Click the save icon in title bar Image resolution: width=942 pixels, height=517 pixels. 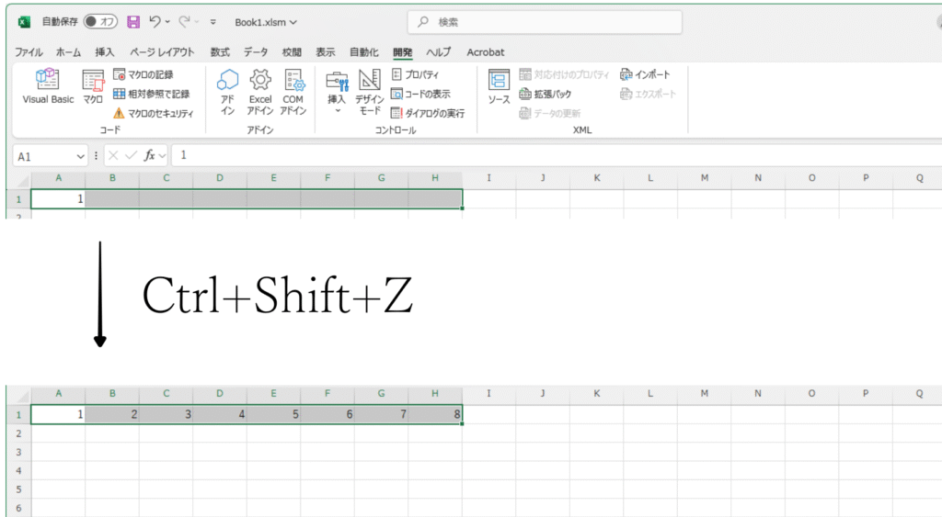pyautogui.click(x=133, y=21)
